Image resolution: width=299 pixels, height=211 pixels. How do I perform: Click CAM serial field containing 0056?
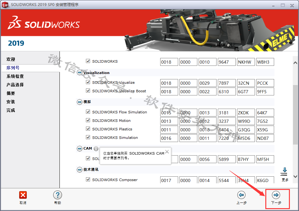coord(207,159)
